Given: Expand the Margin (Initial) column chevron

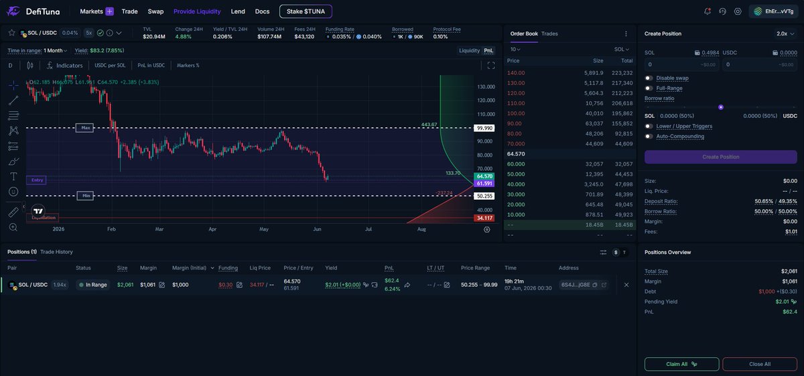Looking at the screenshot, I should pyautogui.click(x=213, y=268).
